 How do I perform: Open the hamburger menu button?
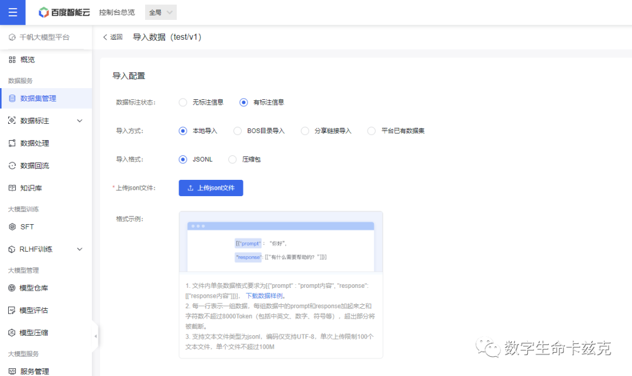coord(12,12)
